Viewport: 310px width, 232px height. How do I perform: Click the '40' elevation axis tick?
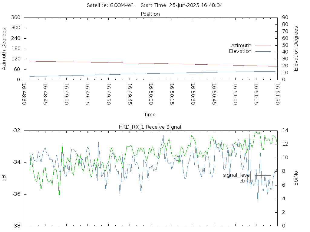pos(285,52)
